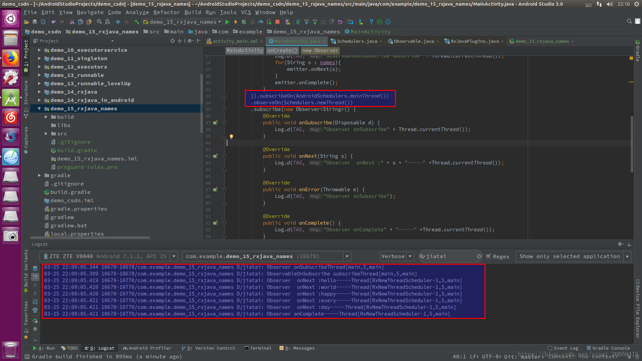Open the File menu
The height and width of the screenshot is (361, 642).
pos(30,12)
